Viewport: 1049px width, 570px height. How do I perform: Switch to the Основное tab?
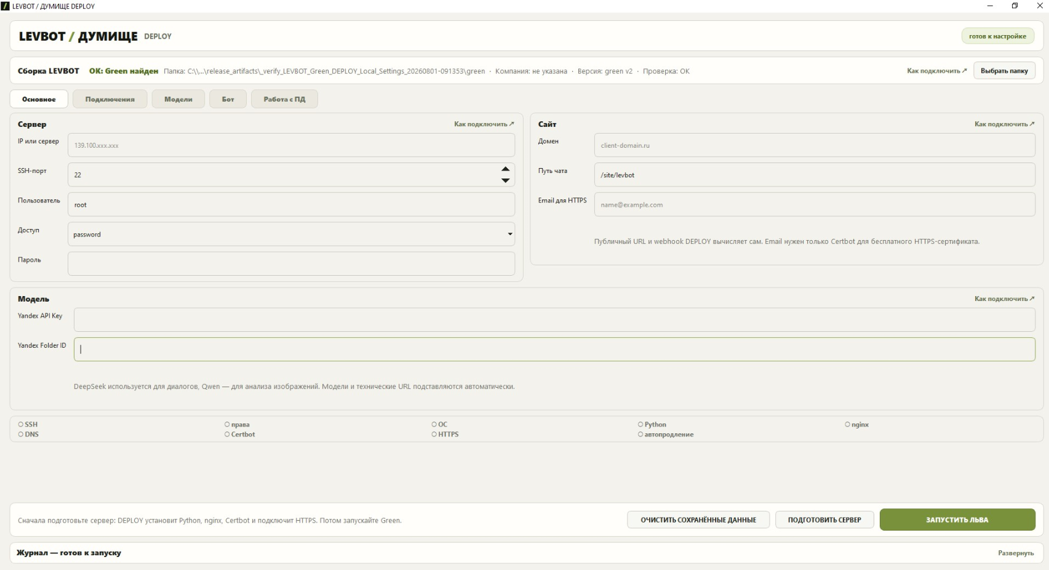tap(39, 99)
